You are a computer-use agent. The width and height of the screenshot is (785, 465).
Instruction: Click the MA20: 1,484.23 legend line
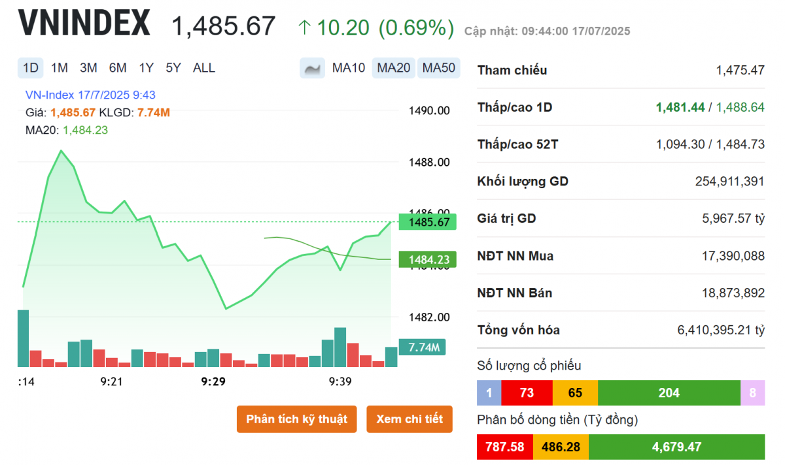pos(67,130)
